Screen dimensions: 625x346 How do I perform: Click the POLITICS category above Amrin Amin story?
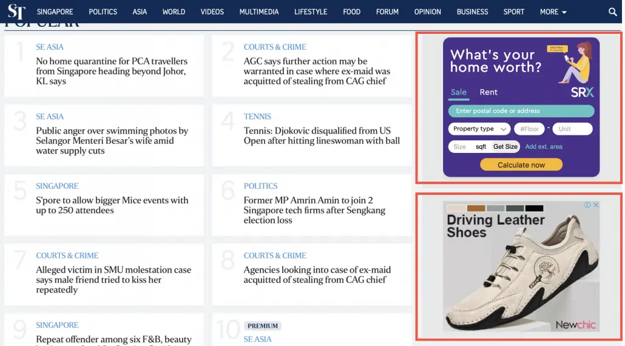(x=261, y=186)
